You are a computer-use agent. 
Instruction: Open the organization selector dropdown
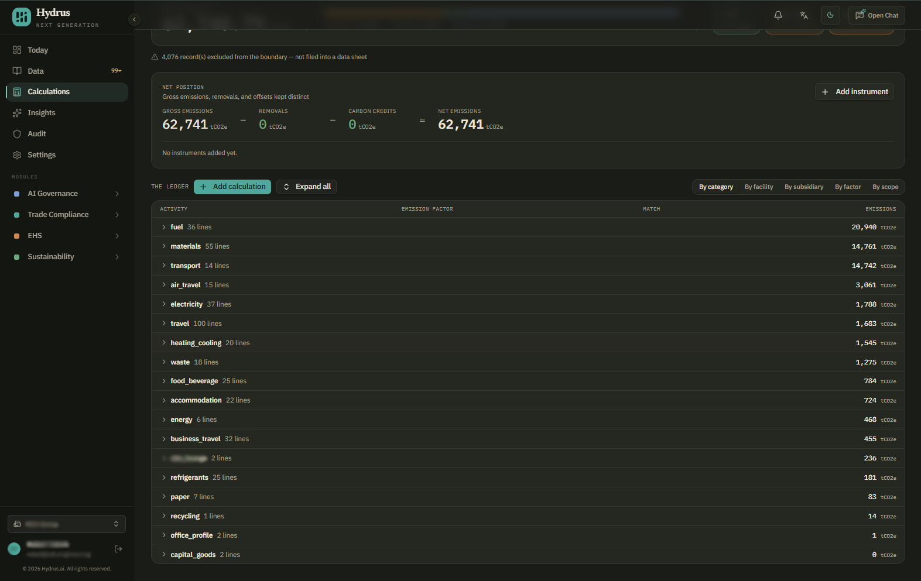pos(67,524)
